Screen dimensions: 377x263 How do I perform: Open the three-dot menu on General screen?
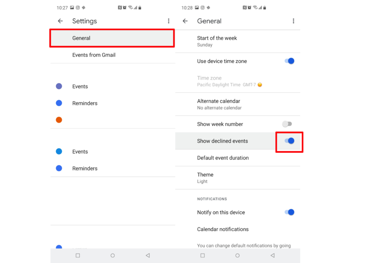(293, 21)
